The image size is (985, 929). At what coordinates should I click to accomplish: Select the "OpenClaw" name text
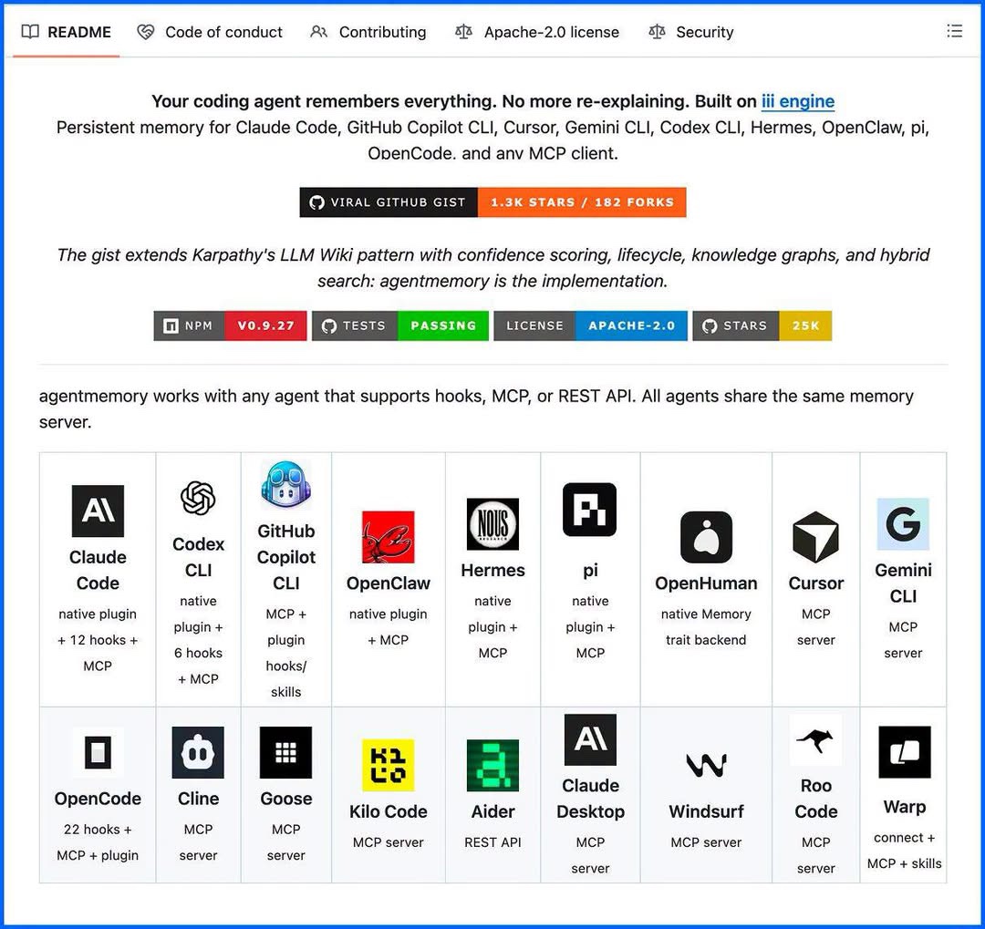click(389, 583)
